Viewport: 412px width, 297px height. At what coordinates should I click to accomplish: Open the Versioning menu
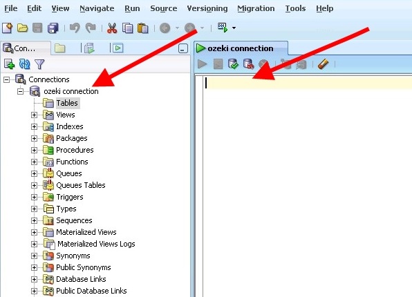point(207,8)
